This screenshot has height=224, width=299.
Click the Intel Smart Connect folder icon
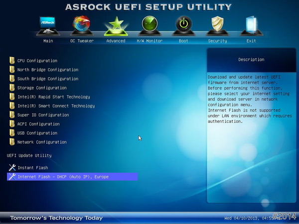pos(12,106)
